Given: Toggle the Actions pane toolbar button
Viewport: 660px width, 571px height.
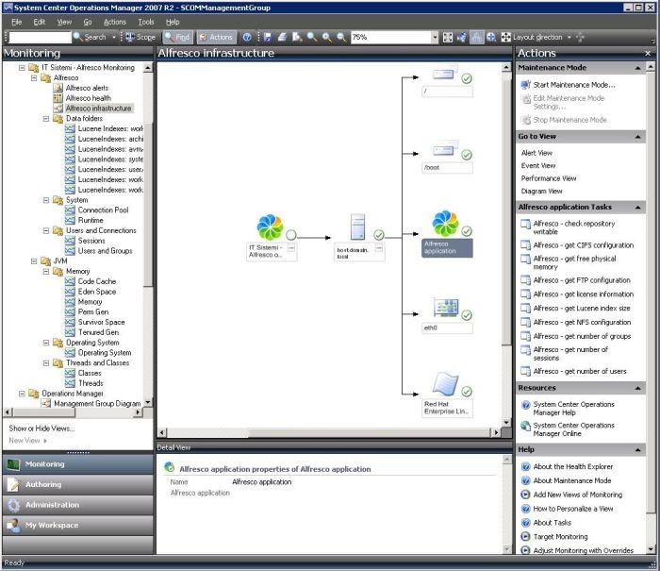Looking at the screenshot, I should pyautogui.click(x=215, y=37).
